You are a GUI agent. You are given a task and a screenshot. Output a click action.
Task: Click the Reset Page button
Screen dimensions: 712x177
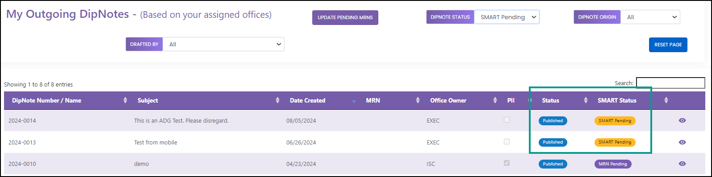pos(668,45)
